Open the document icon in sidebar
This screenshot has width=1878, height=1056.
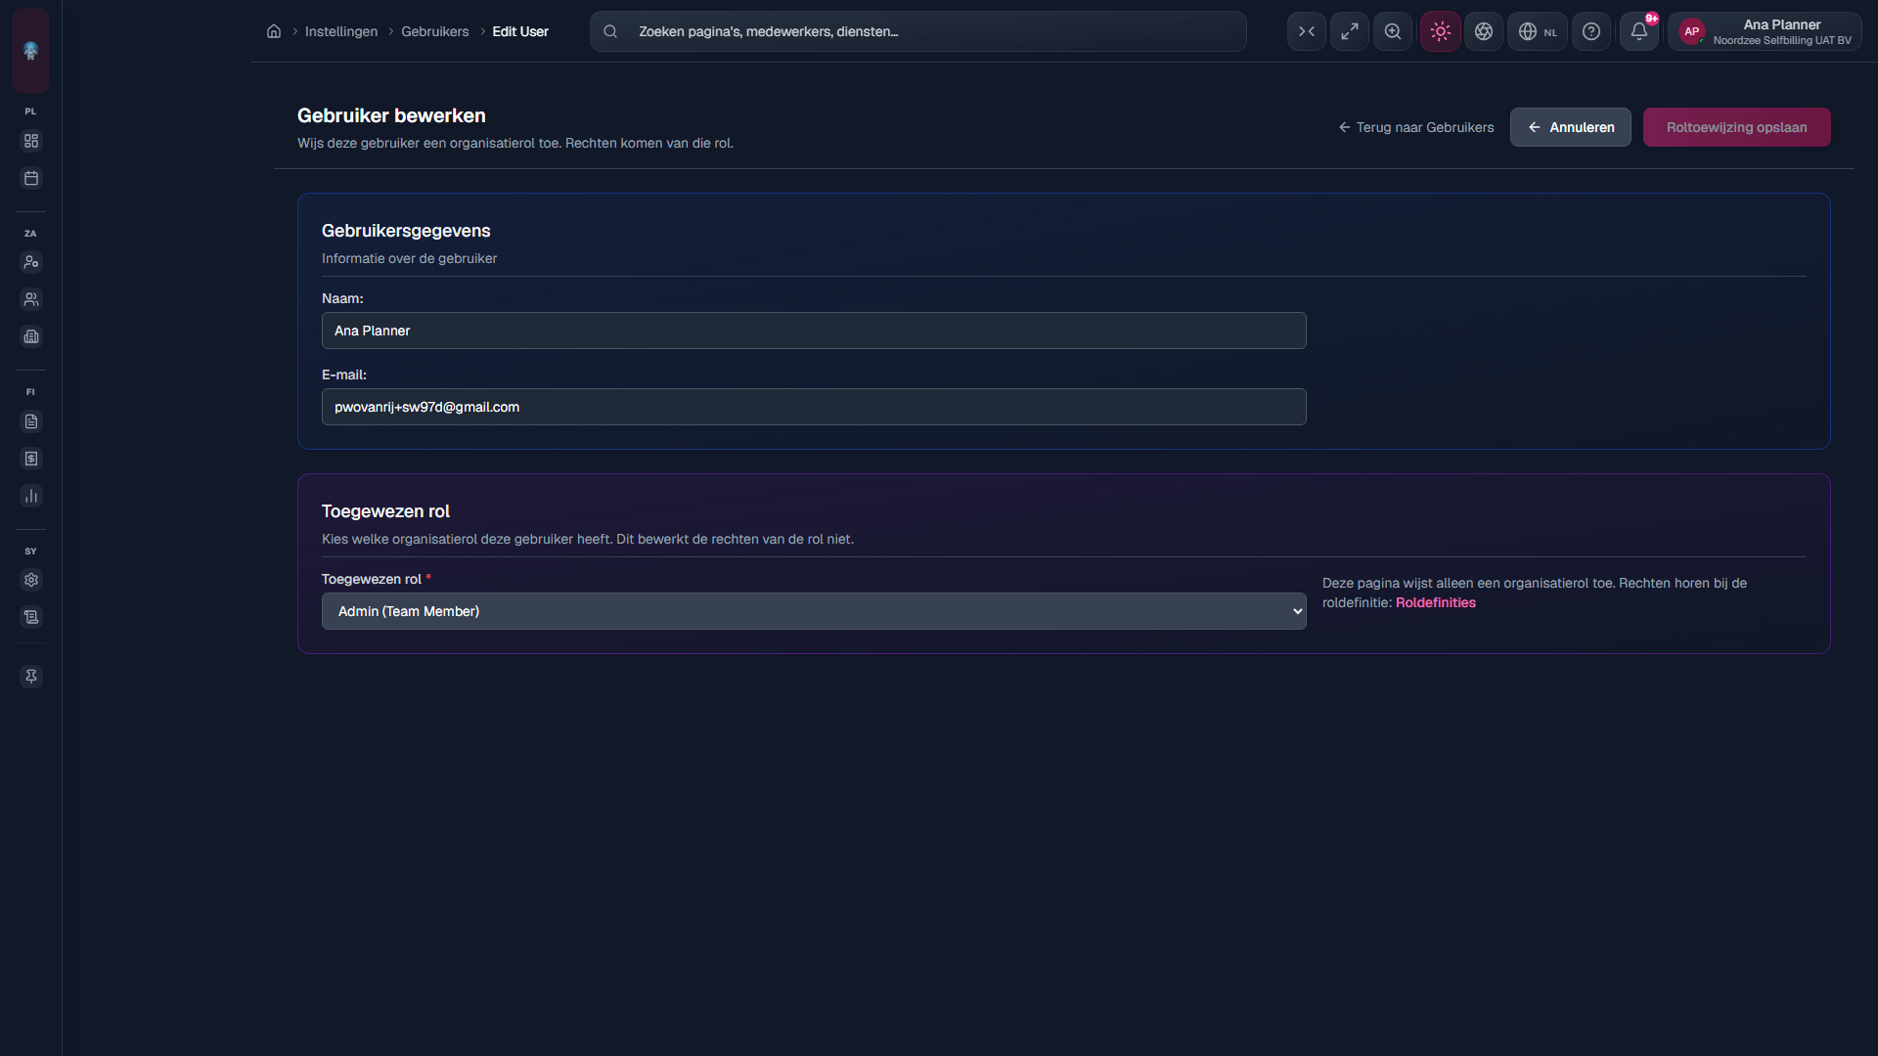[x=31, y=421]
